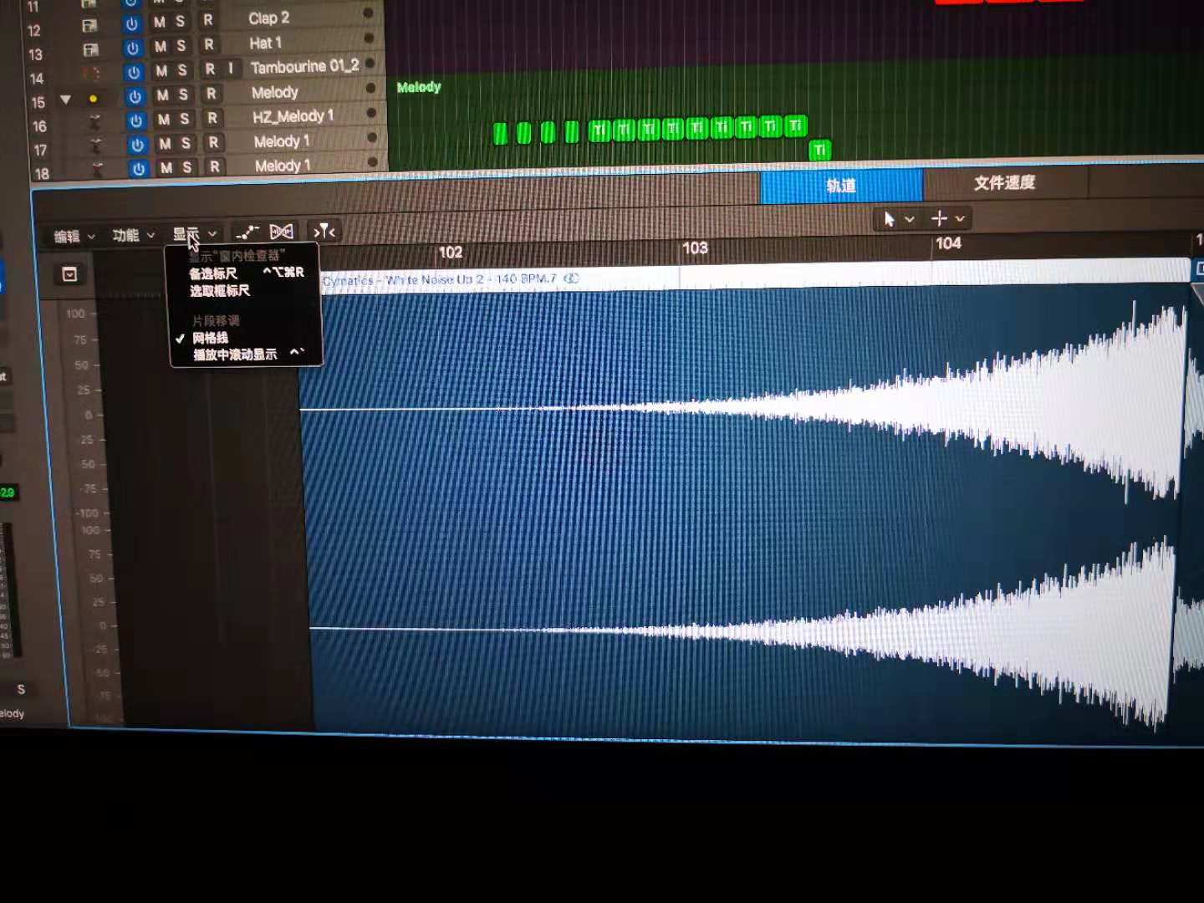Toggle power button on track 17 Melody 1
This screenshot has height=903, width=1204.
click(137, 145)
